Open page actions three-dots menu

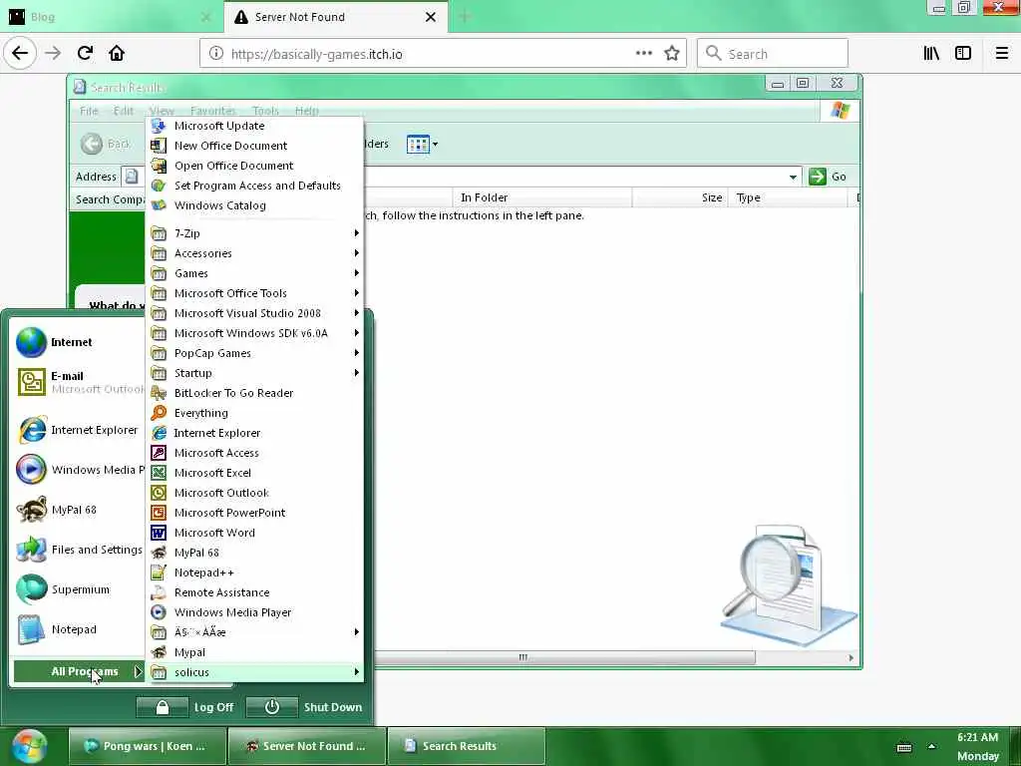643,54
